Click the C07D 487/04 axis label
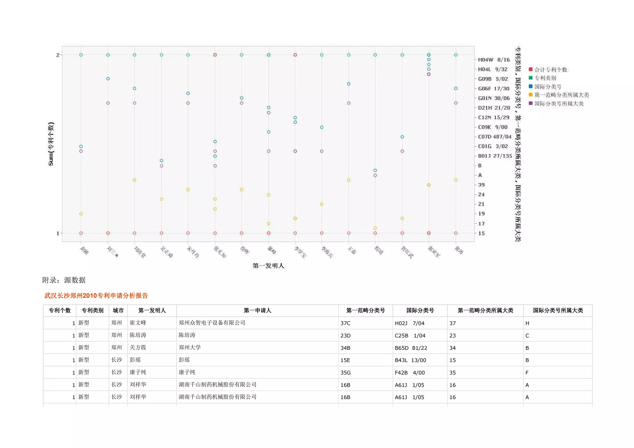The image size is (634, 448). (494, 137)
